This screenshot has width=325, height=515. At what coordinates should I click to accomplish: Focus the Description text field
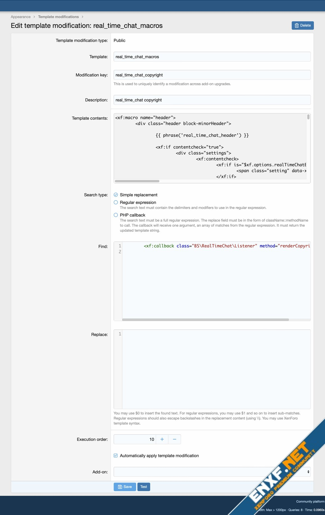(x=212, y=100)
